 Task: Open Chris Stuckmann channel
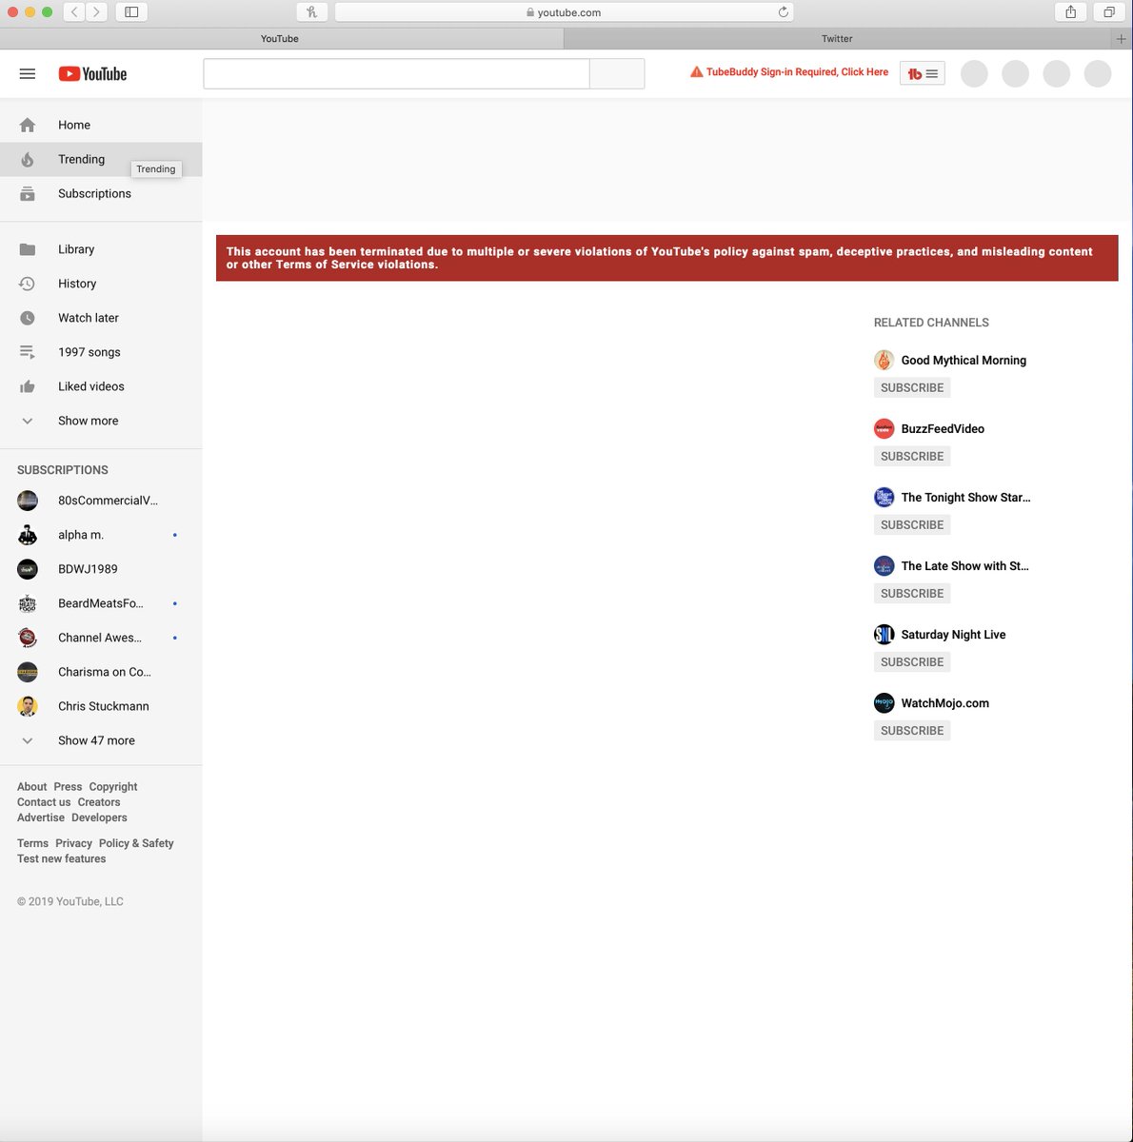[x=101, y=706]
